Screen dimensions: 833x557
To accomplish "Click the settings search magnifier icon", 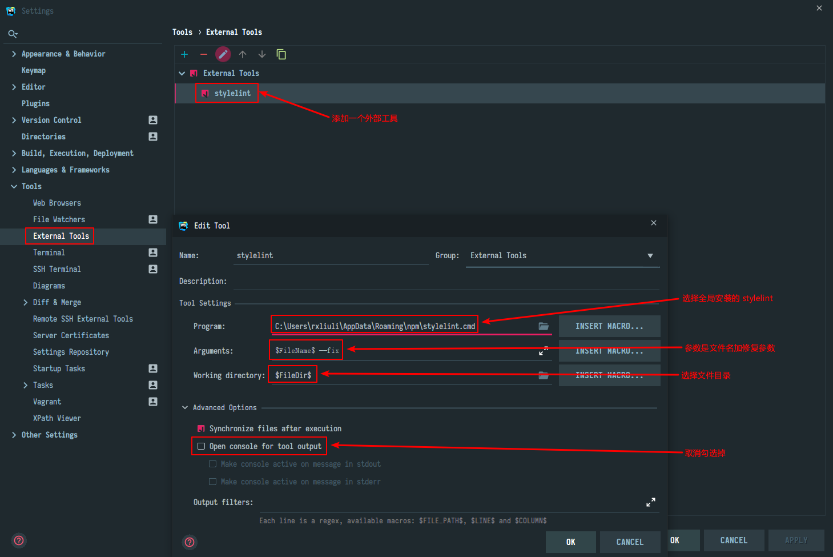I will [13, 34].
